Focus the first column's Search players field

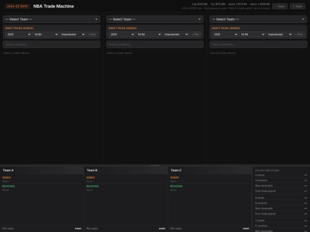[x=52, y=44]
